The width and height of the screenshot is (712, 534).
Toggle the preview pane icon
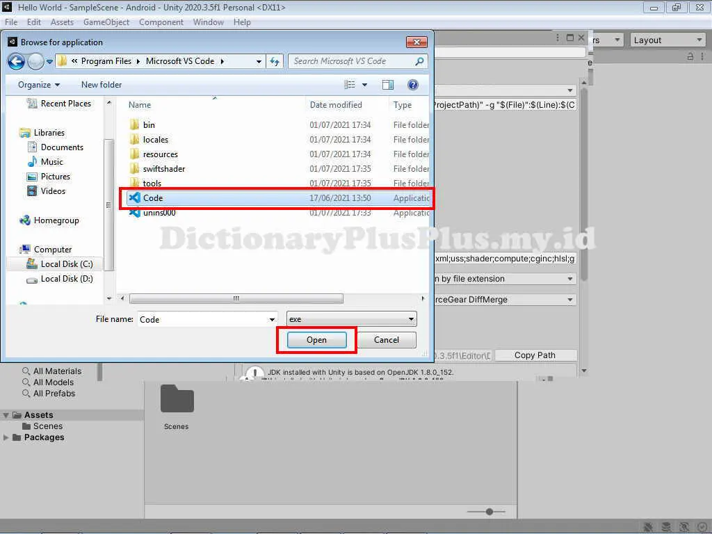click(388, 85)
